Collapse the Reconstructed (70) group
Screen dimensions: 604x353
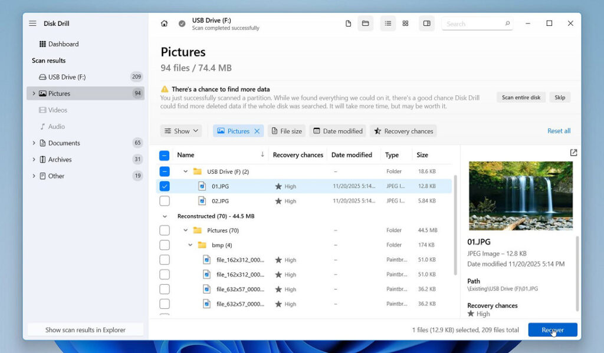[x=165, y=216]
